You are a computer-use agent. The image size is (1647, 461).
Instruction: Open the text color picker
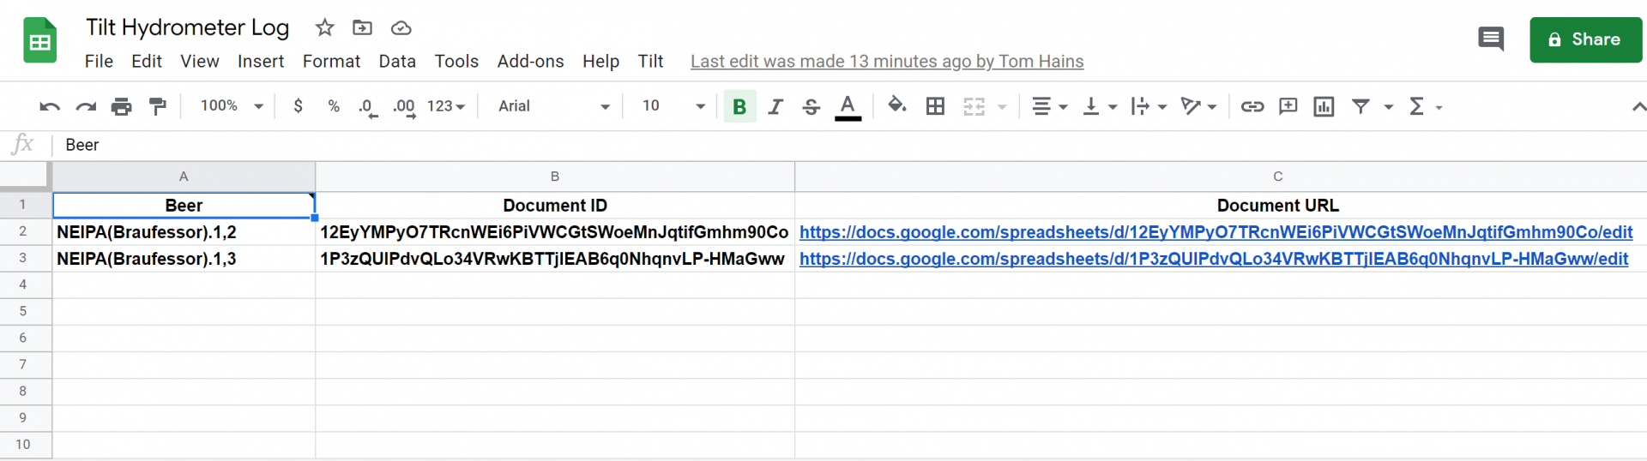(848, 106)
